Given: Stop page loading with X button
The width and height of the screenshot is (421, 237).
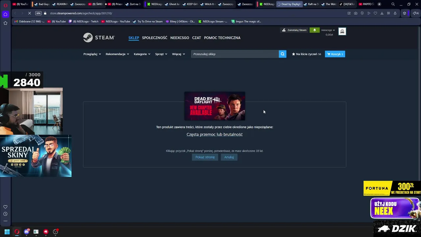Looking at the screenshot, I should (x=30, y=13).
